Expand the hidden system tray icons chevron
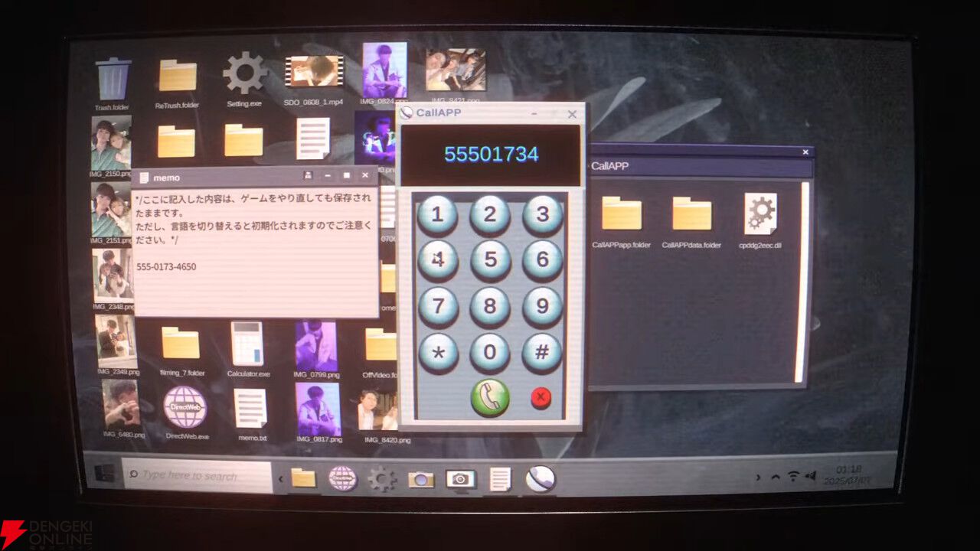Screen dimensions: 980x551 (x=775, y=477)
